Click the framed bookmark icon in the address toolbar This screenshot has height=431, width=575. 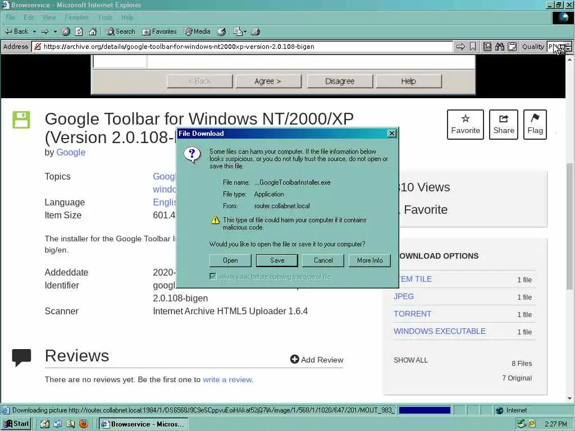click(x=487, y=47)
